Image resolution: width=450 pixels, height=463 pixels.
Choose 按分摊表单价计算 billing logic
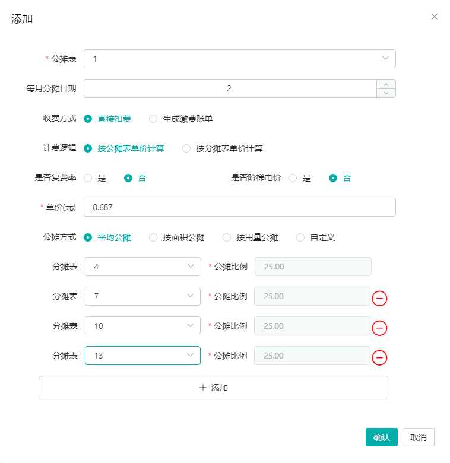186,148
